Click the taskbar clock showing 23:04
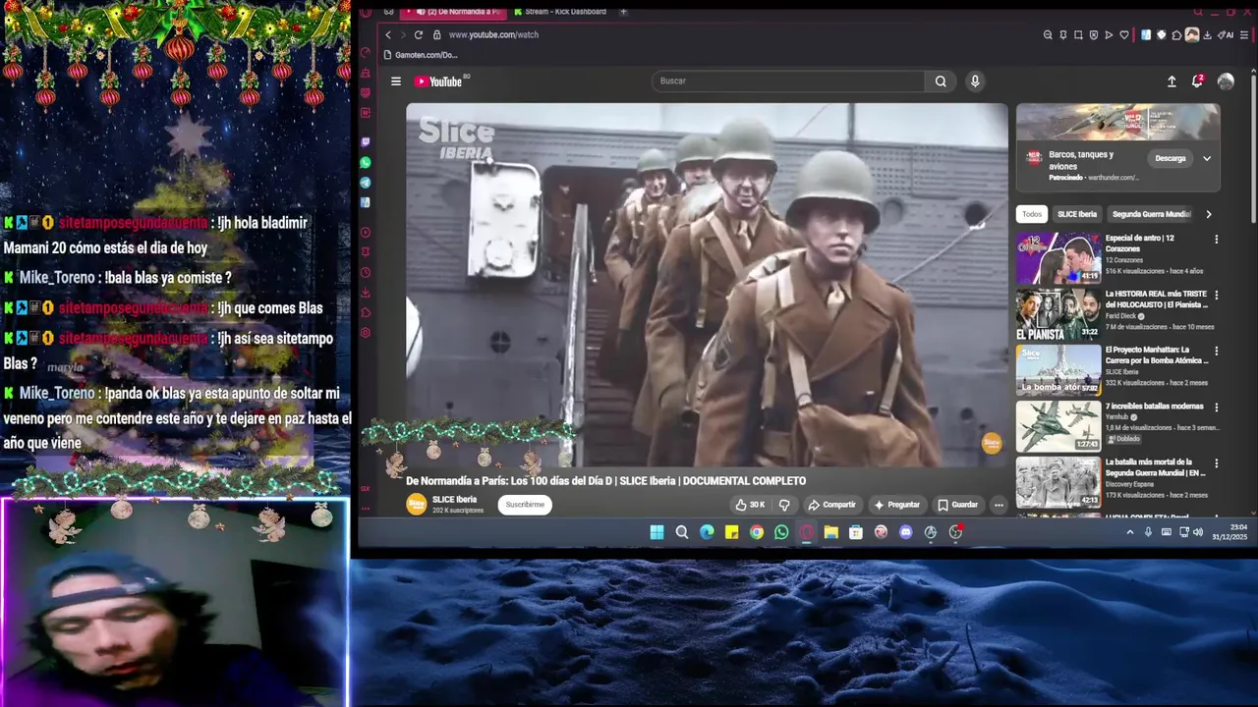 [x=1229, y=532]
